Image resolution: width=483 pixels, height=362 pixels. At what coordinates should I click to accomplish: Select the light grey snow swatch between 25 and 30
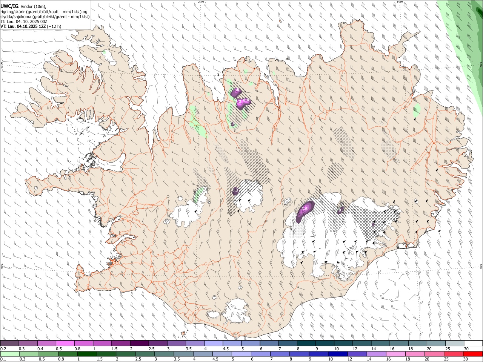coord(455,343)
